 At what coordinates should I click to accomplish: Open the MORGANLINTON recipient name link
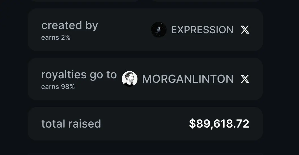point(188,79)
